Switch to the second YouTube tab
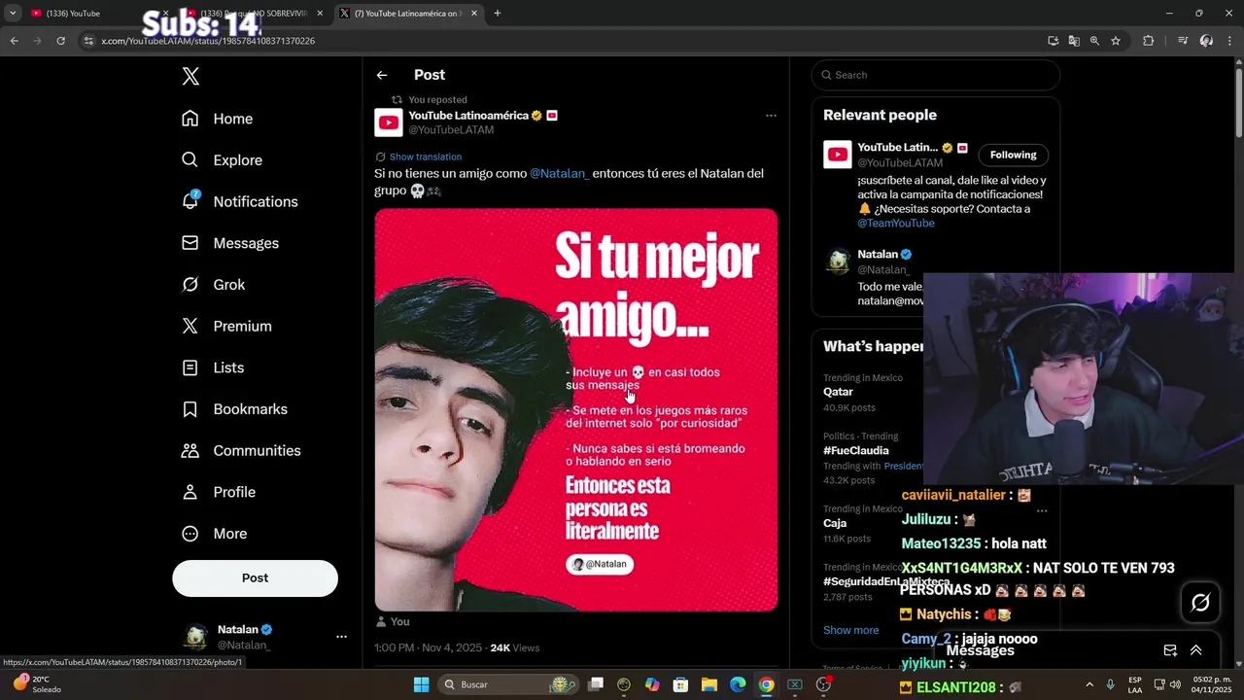Image resolution: width=1244 pixels, height=700 pixels. tap(253, 14)
